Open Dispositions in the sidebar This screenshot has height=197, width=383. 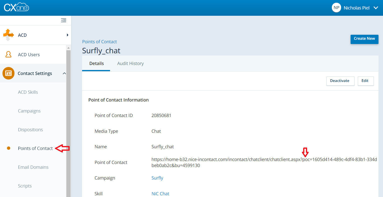[30, 129]
